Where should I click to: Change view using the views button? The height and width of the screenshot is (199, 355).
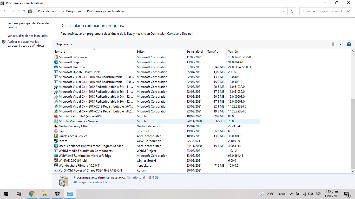tap(334, 44)
